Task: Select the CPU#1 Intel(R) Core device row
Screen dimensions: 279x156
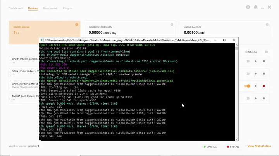Action: click(24, 61)
